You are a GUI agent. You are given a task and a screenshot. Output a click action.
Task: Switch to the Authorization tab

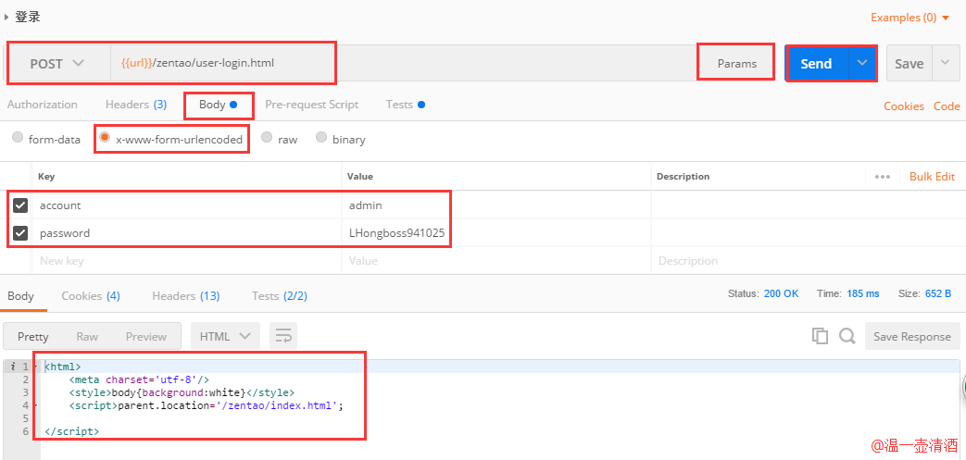pos(43,105)
